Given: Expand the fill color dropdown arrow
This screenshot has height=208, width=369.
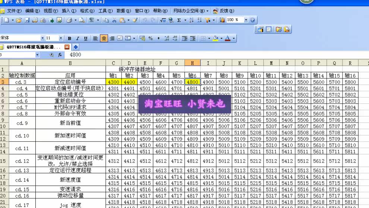Looking at the screenshot, I should tap(221, 38).
